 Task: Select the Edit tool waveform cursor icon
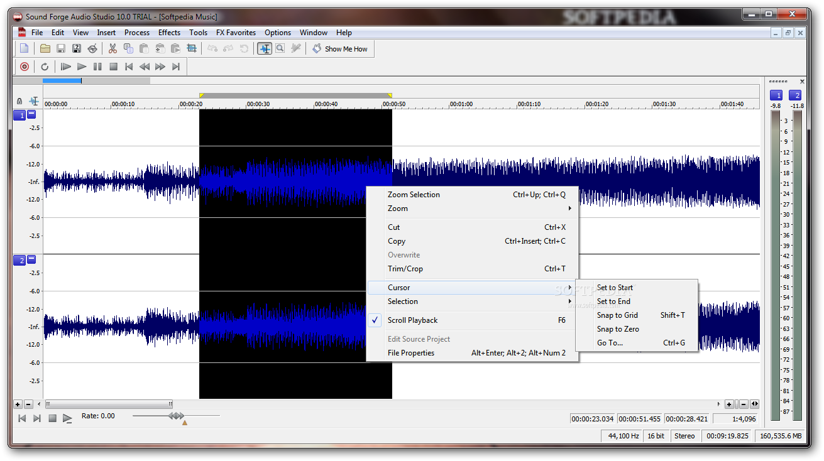pos(265,48)
